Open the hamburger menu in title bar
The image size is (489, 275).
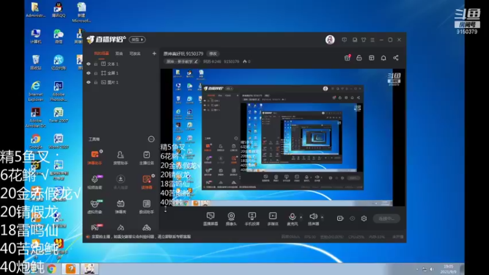[x=372, y=40]
